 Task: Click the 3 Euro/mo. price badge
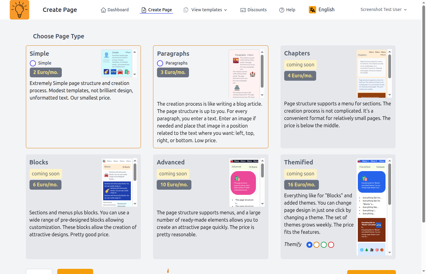173,72
